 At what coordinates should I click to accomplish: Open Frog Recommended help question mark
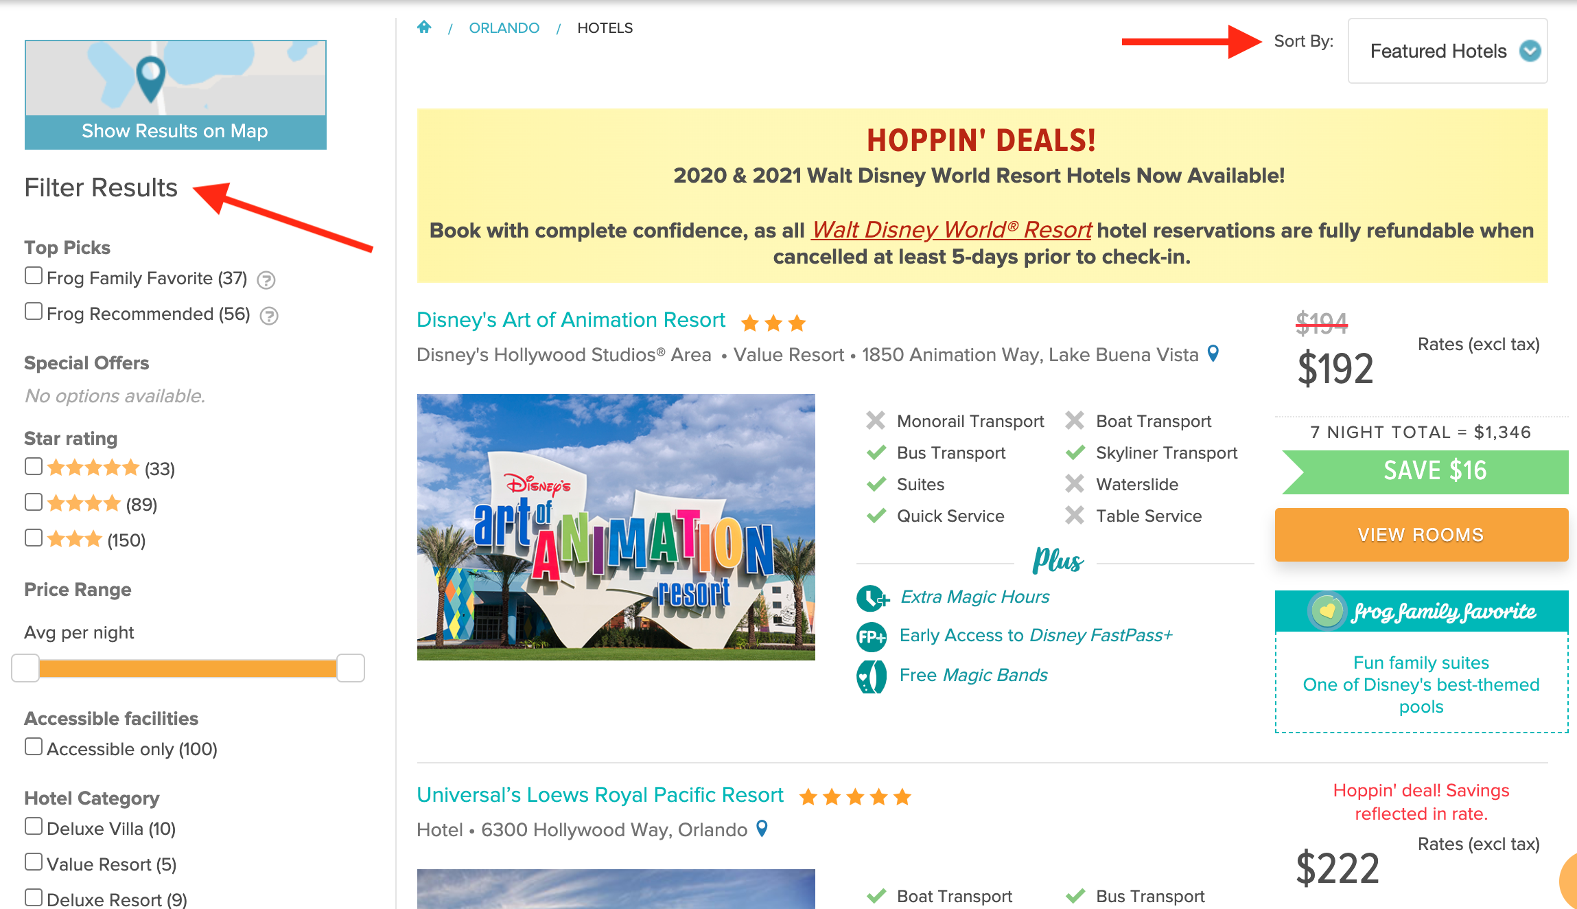tap(269, 316)
